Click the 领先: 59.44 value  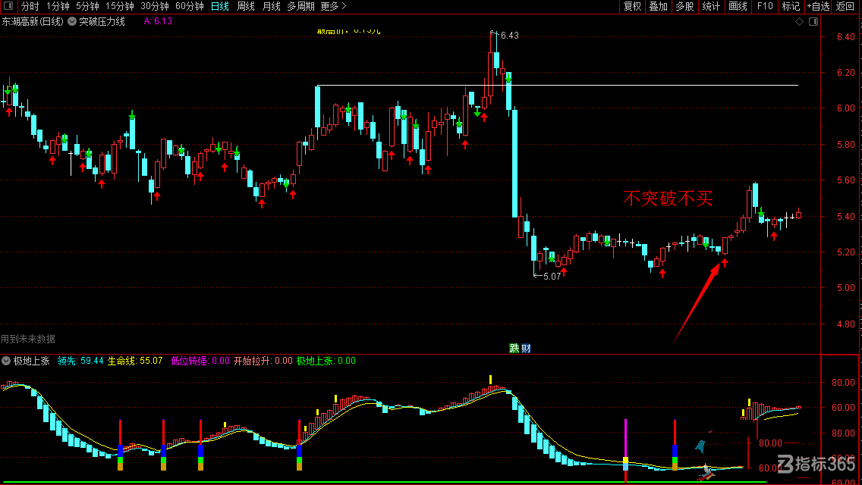pyautogui.click(x=80, y=361)
